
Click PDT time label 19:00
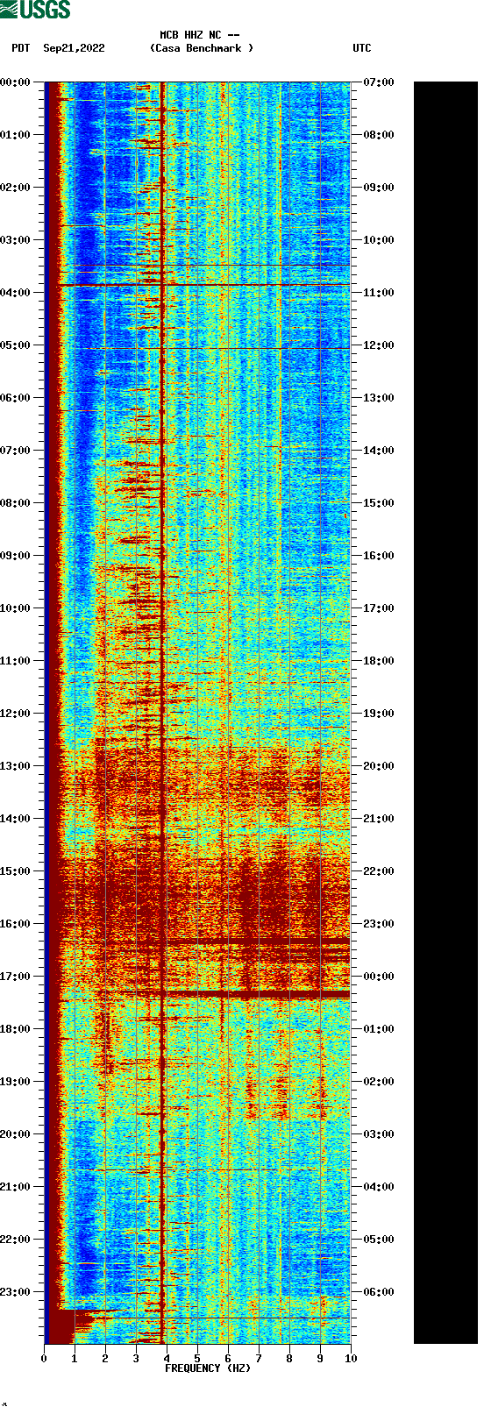(16, 1082)
